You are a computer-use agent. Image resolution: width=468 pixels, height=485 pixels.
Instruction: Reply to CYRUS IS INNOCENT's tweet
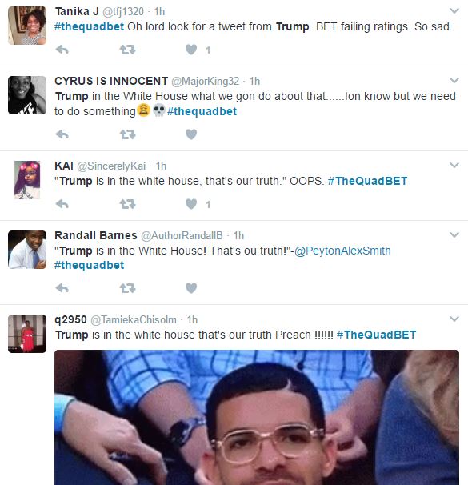62,134
